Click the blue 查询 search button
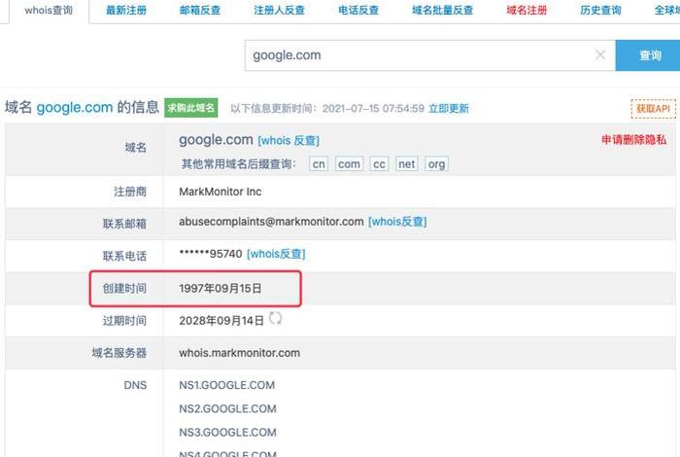 (648, 55)
